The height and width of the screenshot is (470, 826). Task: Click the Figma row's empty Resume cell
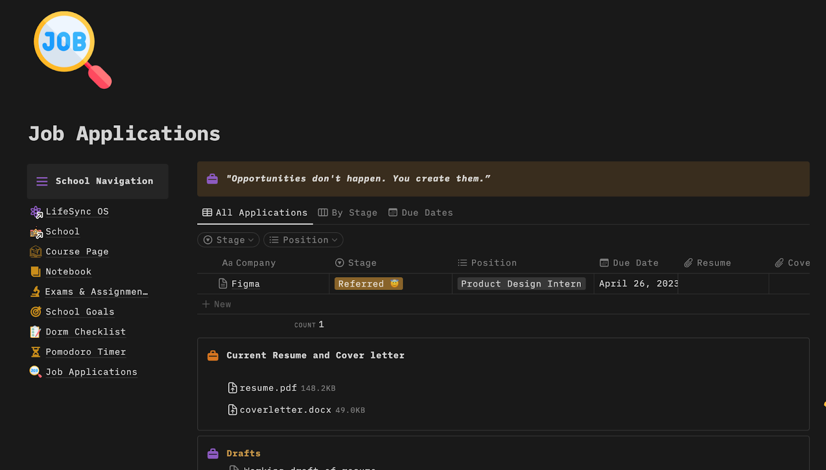723,284
